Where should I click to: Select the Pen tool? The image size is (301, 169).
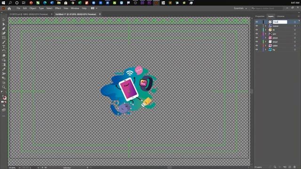click(4, 29)
